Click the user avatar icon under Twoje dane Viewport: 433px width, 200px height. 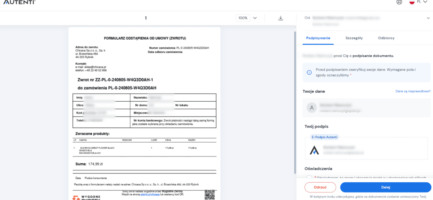(x=312, y=108)
